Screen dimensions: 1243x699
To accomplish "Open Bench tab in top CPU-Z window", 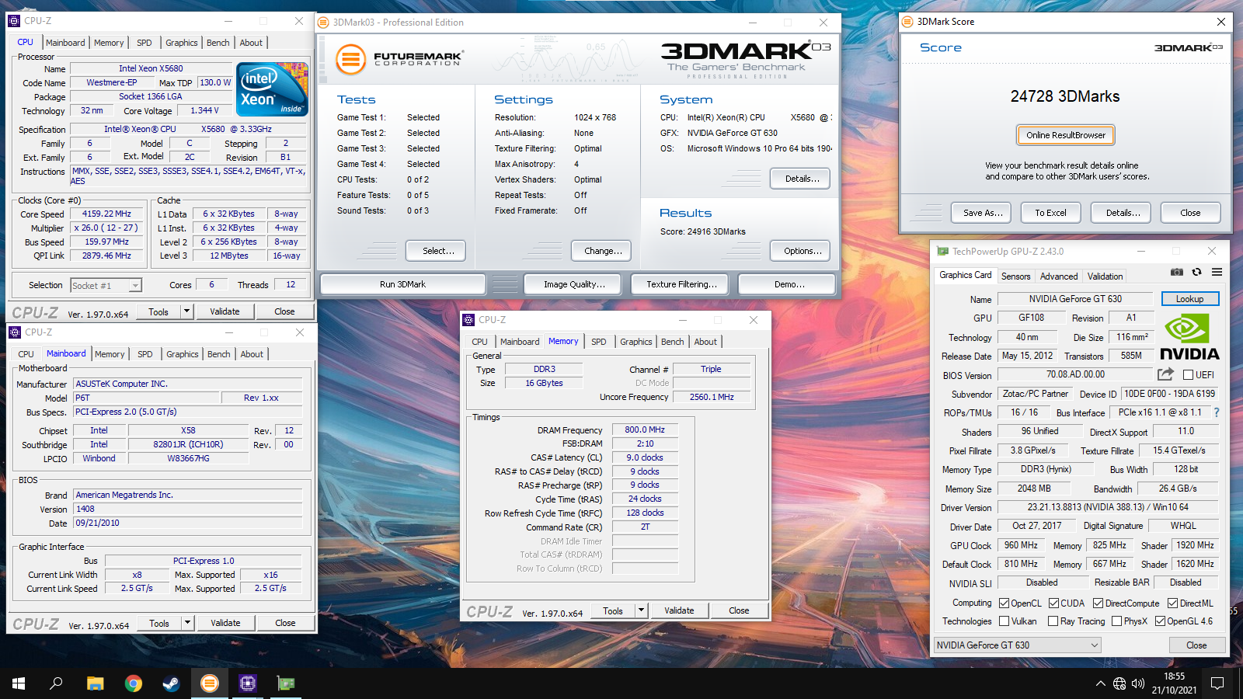I will point(218,43).
